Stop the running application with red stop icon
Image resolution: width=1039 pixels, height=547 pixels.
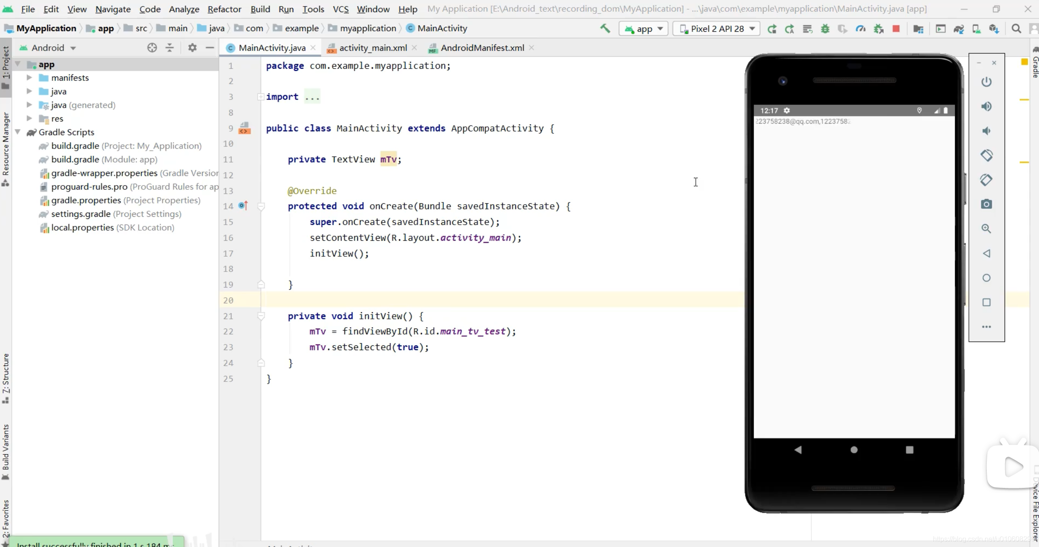tap(896, 29)
